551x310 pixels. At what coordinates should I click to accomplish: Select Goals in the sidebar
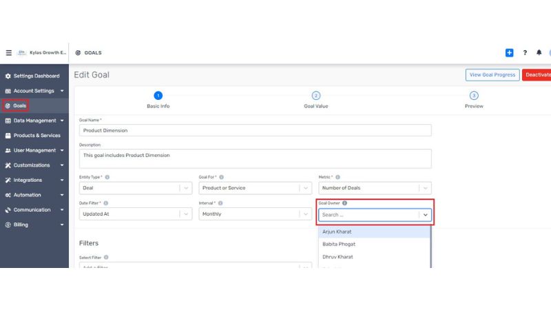(x=19, y=105)
